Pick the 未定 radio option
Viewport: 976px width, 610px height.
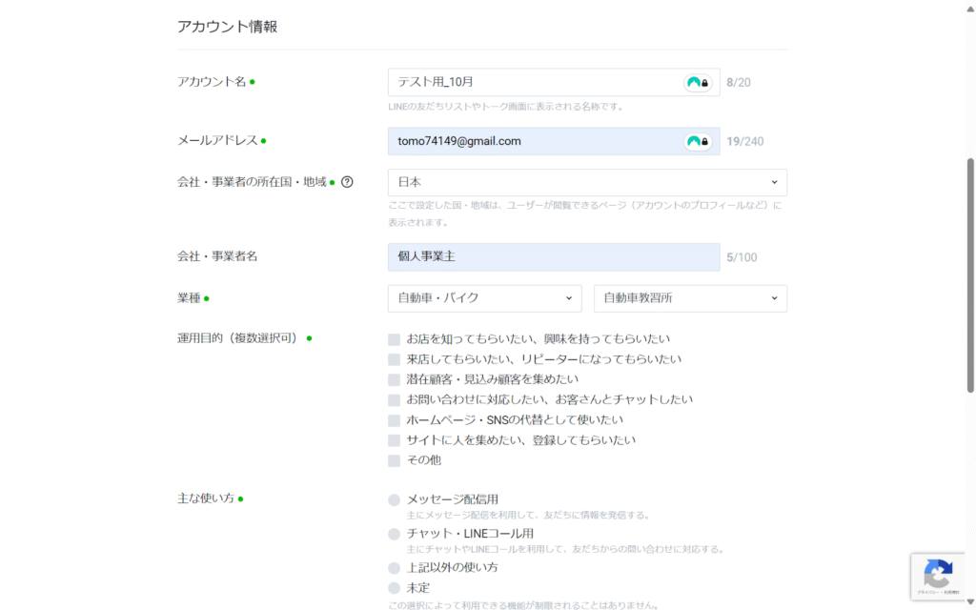click(395, 588)
